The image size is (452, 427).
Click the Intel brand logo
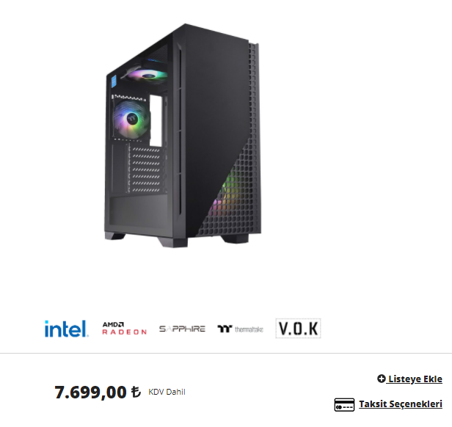(x=66, y=329)
